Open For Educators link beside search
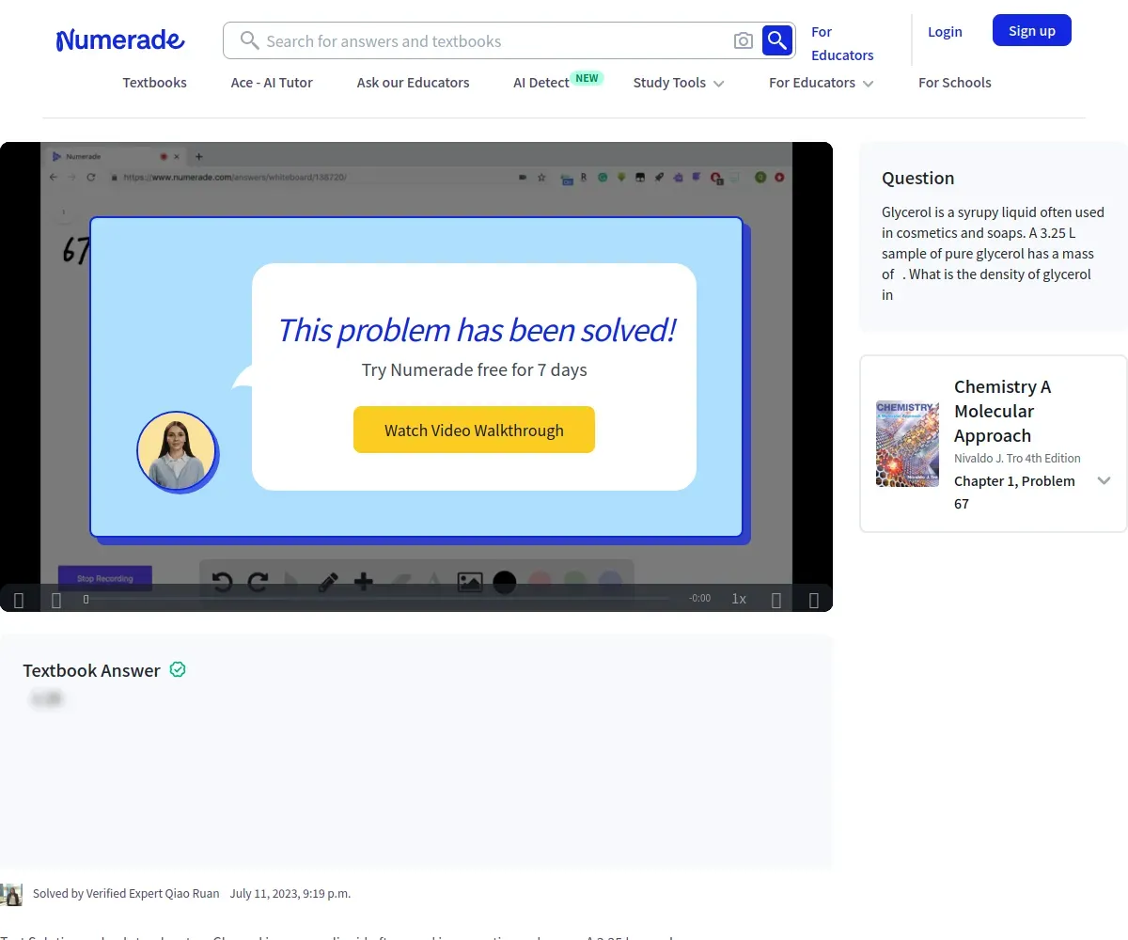 tap(842, 43)
